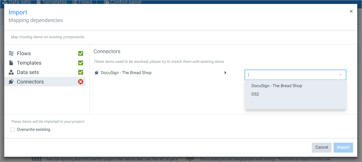Click the Import dialog title

(x=18, y=12)
